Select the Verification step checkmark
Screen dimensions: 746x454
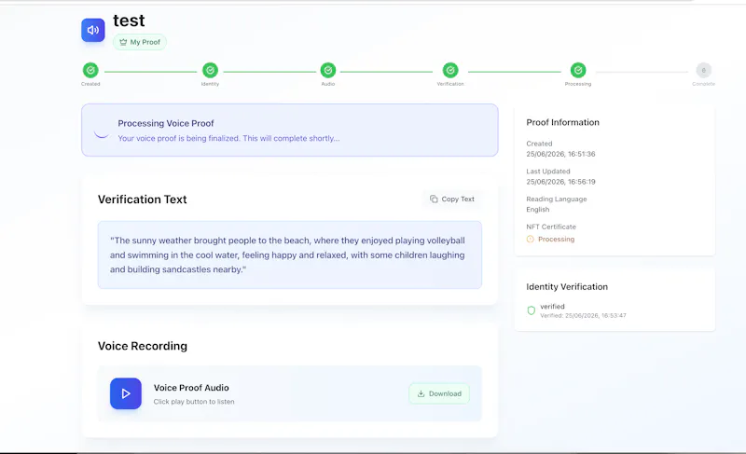(x=450, y=70)
